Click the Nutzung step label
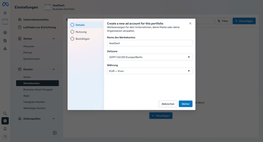The width and height of the screenshot is (263, 142). [x=81, y=32]
